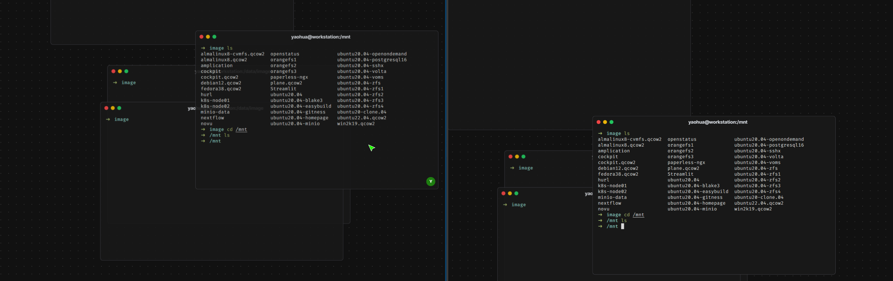Image resolution: width=893 pixels, height=281 pixels.
Task: Click the green Y user avatar badge
Action: point(430,182)
